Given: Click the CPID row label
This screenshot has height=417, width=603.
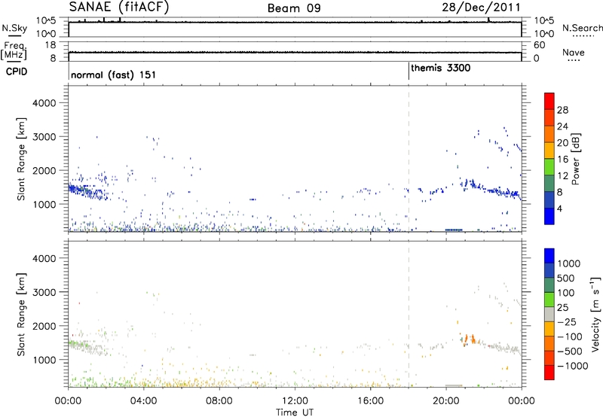Looking at the screenshot, I should tap(16, 72).
